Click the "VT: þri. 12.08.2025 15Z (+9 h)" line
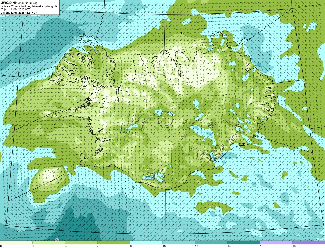This screenshot has height=248, width=325. point(19,12)
